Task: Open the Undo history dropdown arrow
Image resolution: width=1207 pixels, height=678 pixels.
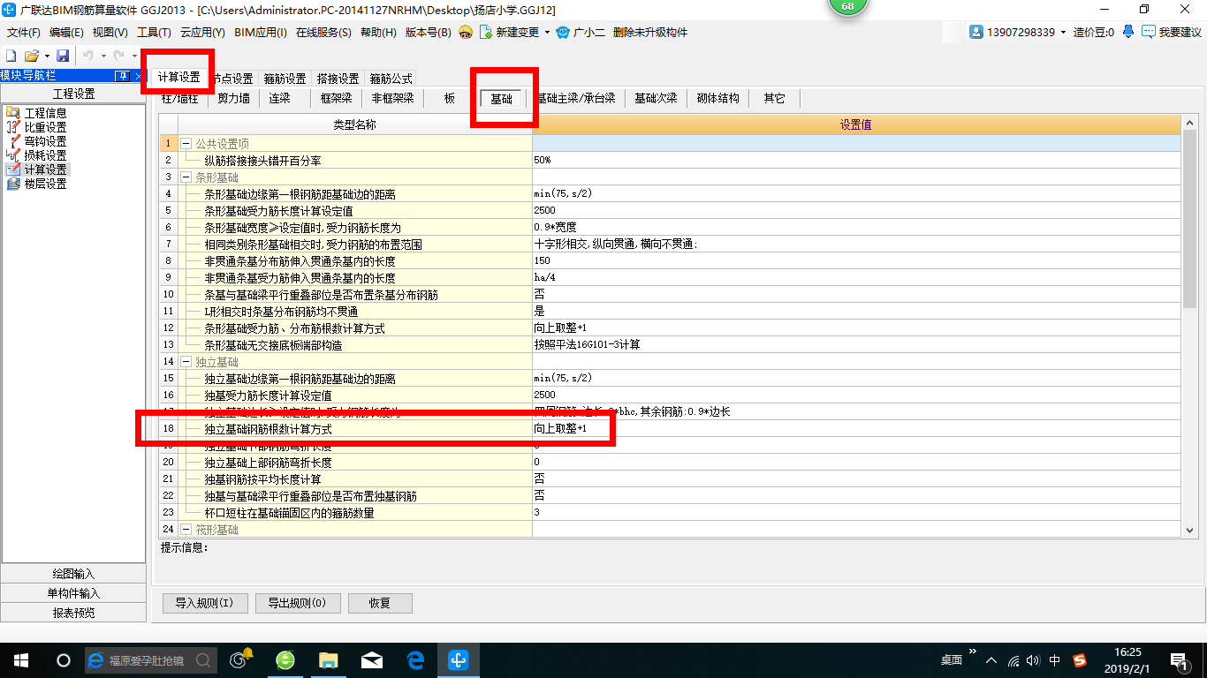Action: (x=102, y=56)
